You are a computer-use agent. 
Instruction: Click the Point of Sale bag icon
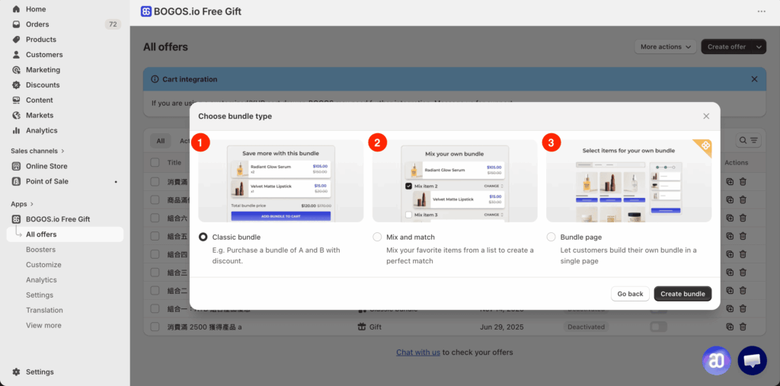[x=17, y=181]
